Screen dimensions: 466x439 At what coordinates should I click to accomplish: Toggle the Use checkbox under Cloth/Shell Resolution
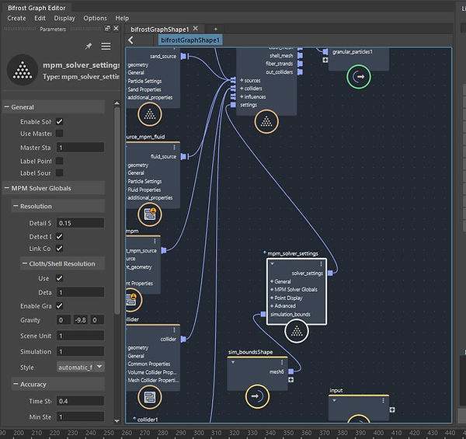[60, 278]
